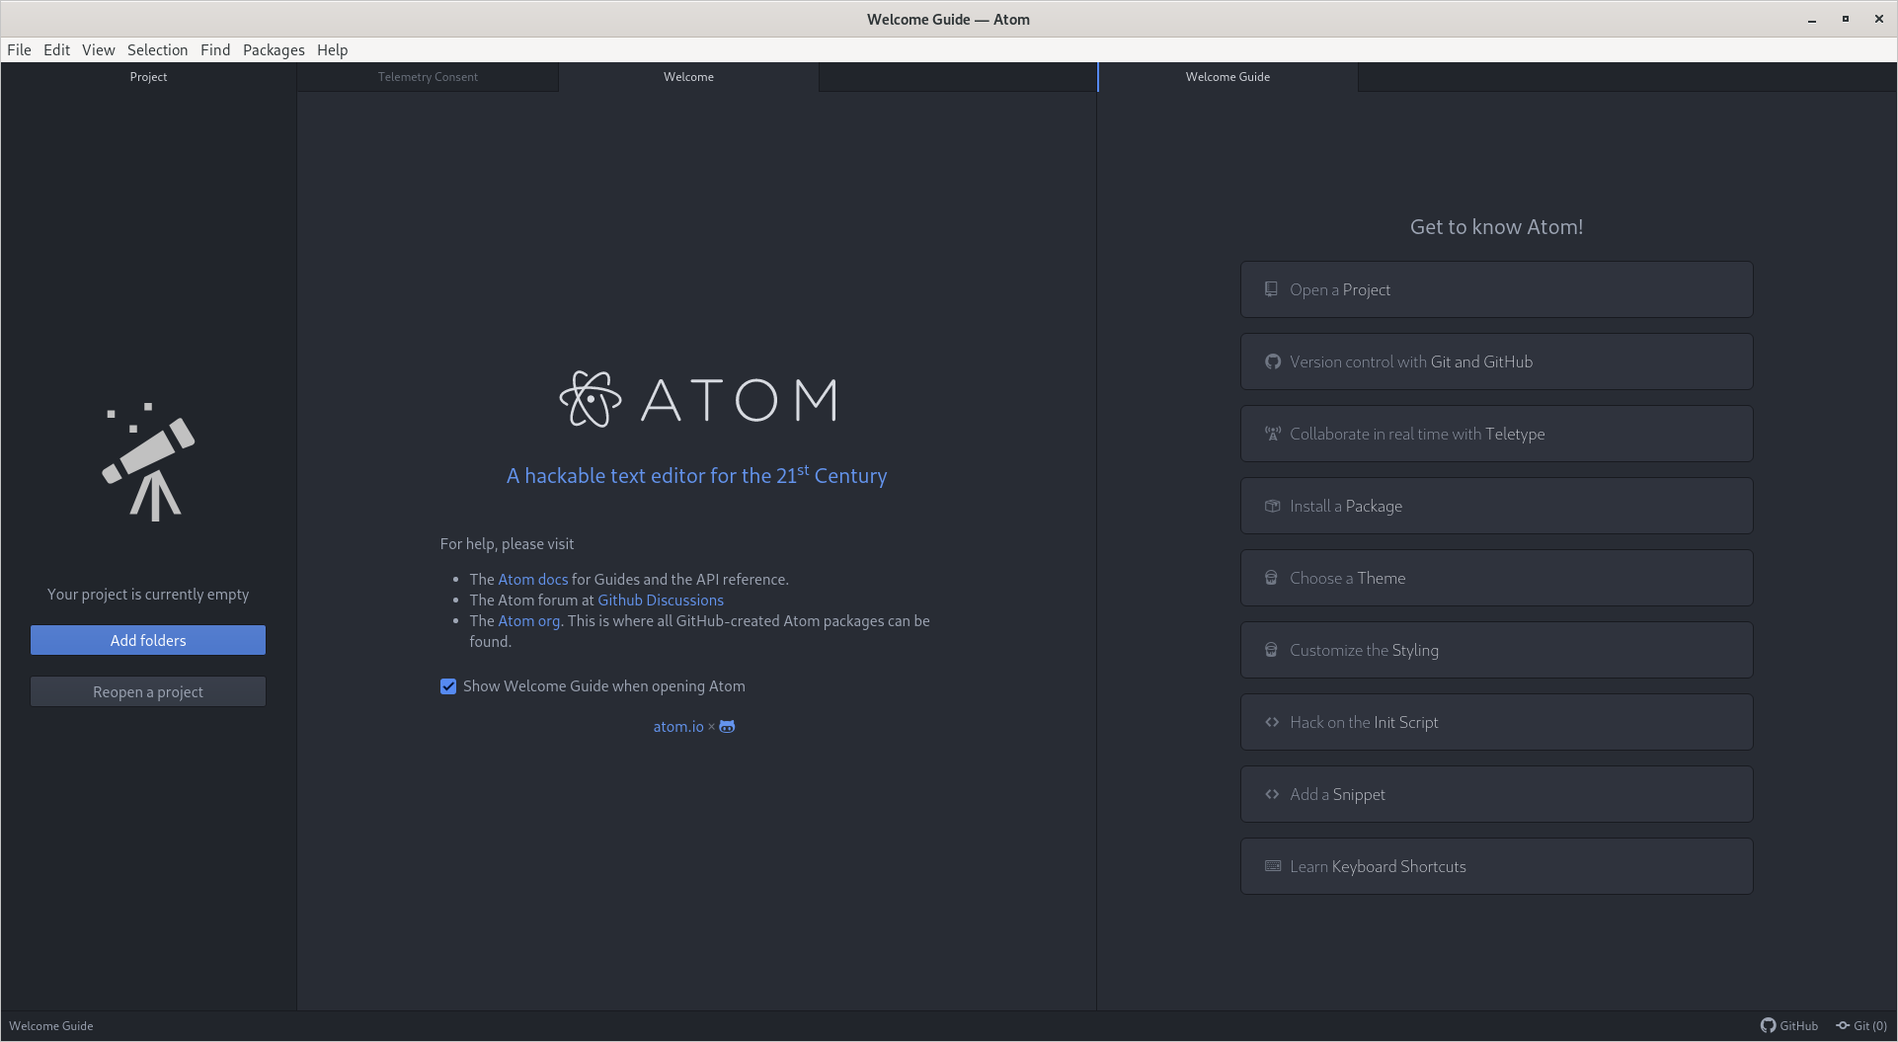
Task: Expand the Install a Package card
Action: [x=1496, y=506]
